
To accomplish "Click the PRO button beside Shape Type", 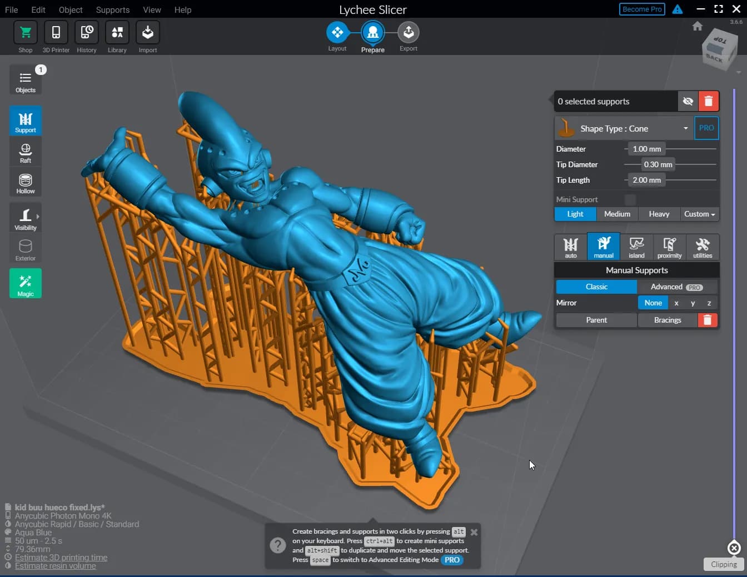I will pos(706,128).
